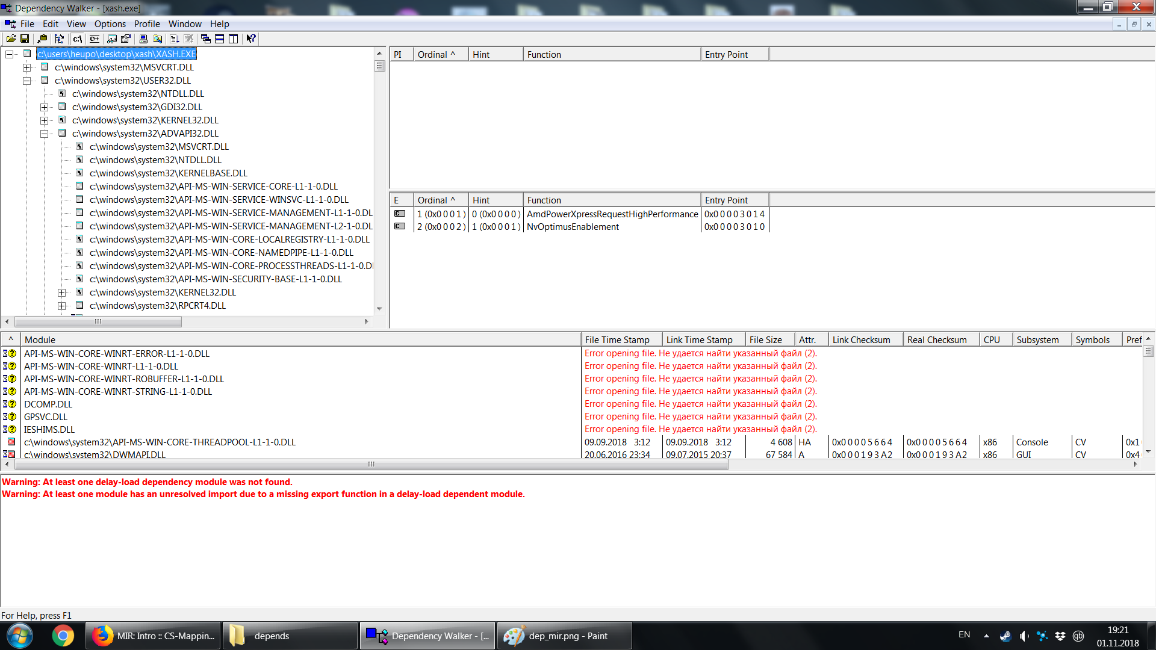
Task: Sort the module list by Subsystem
Action: [1042, 339]
